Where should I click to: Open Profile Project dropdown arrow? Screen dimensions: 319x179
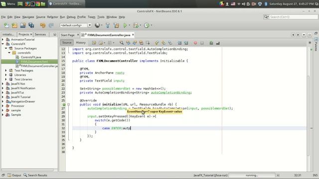click(152, 25)
